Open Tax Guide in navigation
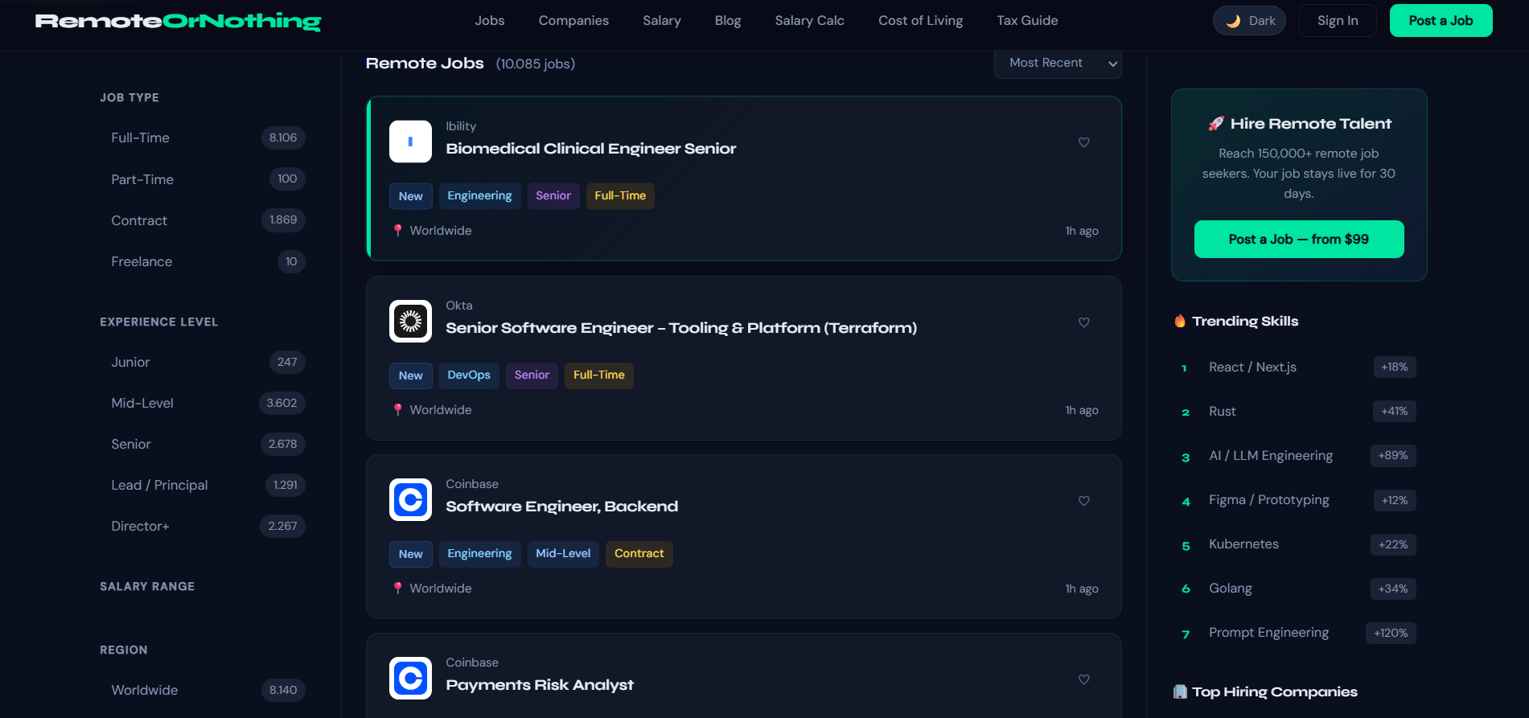Screen dimensions: 1529x718 tap(1028, 21)
